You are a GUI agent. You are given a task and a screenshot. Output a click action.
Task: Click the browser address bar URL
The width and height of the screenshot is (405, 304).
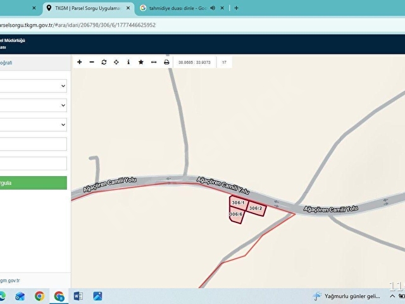coord(77,25)
